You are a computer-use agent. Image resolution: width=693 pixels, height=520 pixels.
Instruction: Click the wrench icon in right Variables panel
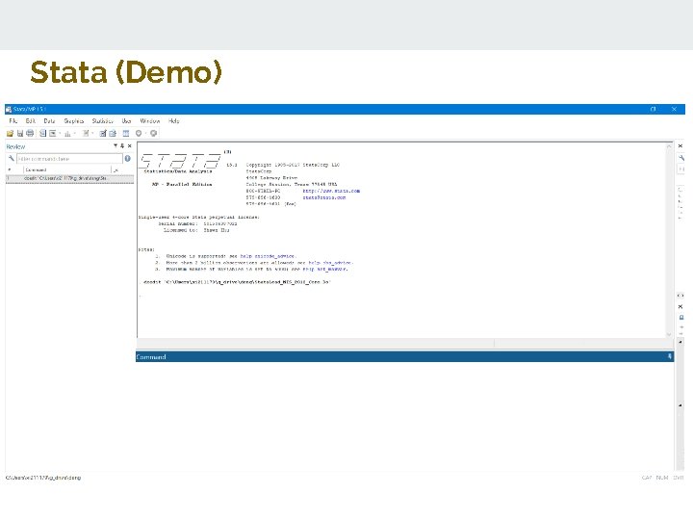click(680, 157)
